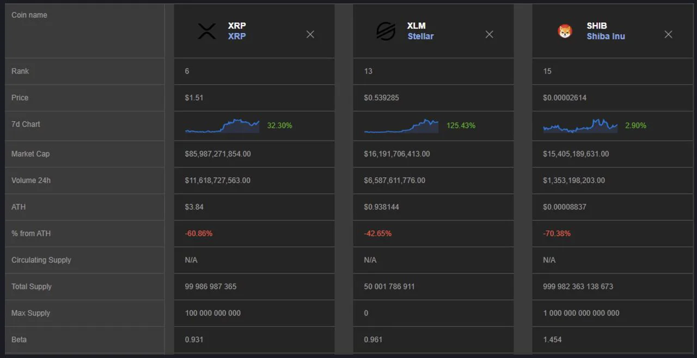This screenshot has height=358, width=697.
Task: Select the Volume 24h row label
Action: click(x=31, y=180)
